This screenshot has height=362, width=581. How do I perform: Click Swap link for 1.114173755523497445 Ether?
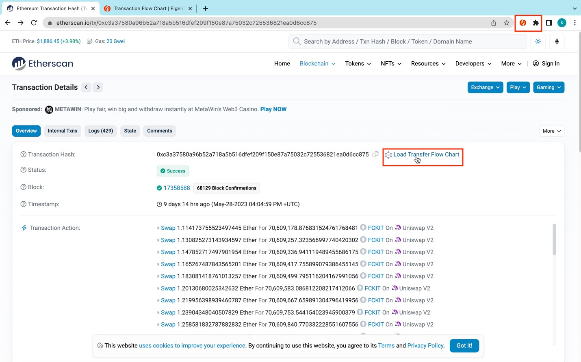(168, 228)
